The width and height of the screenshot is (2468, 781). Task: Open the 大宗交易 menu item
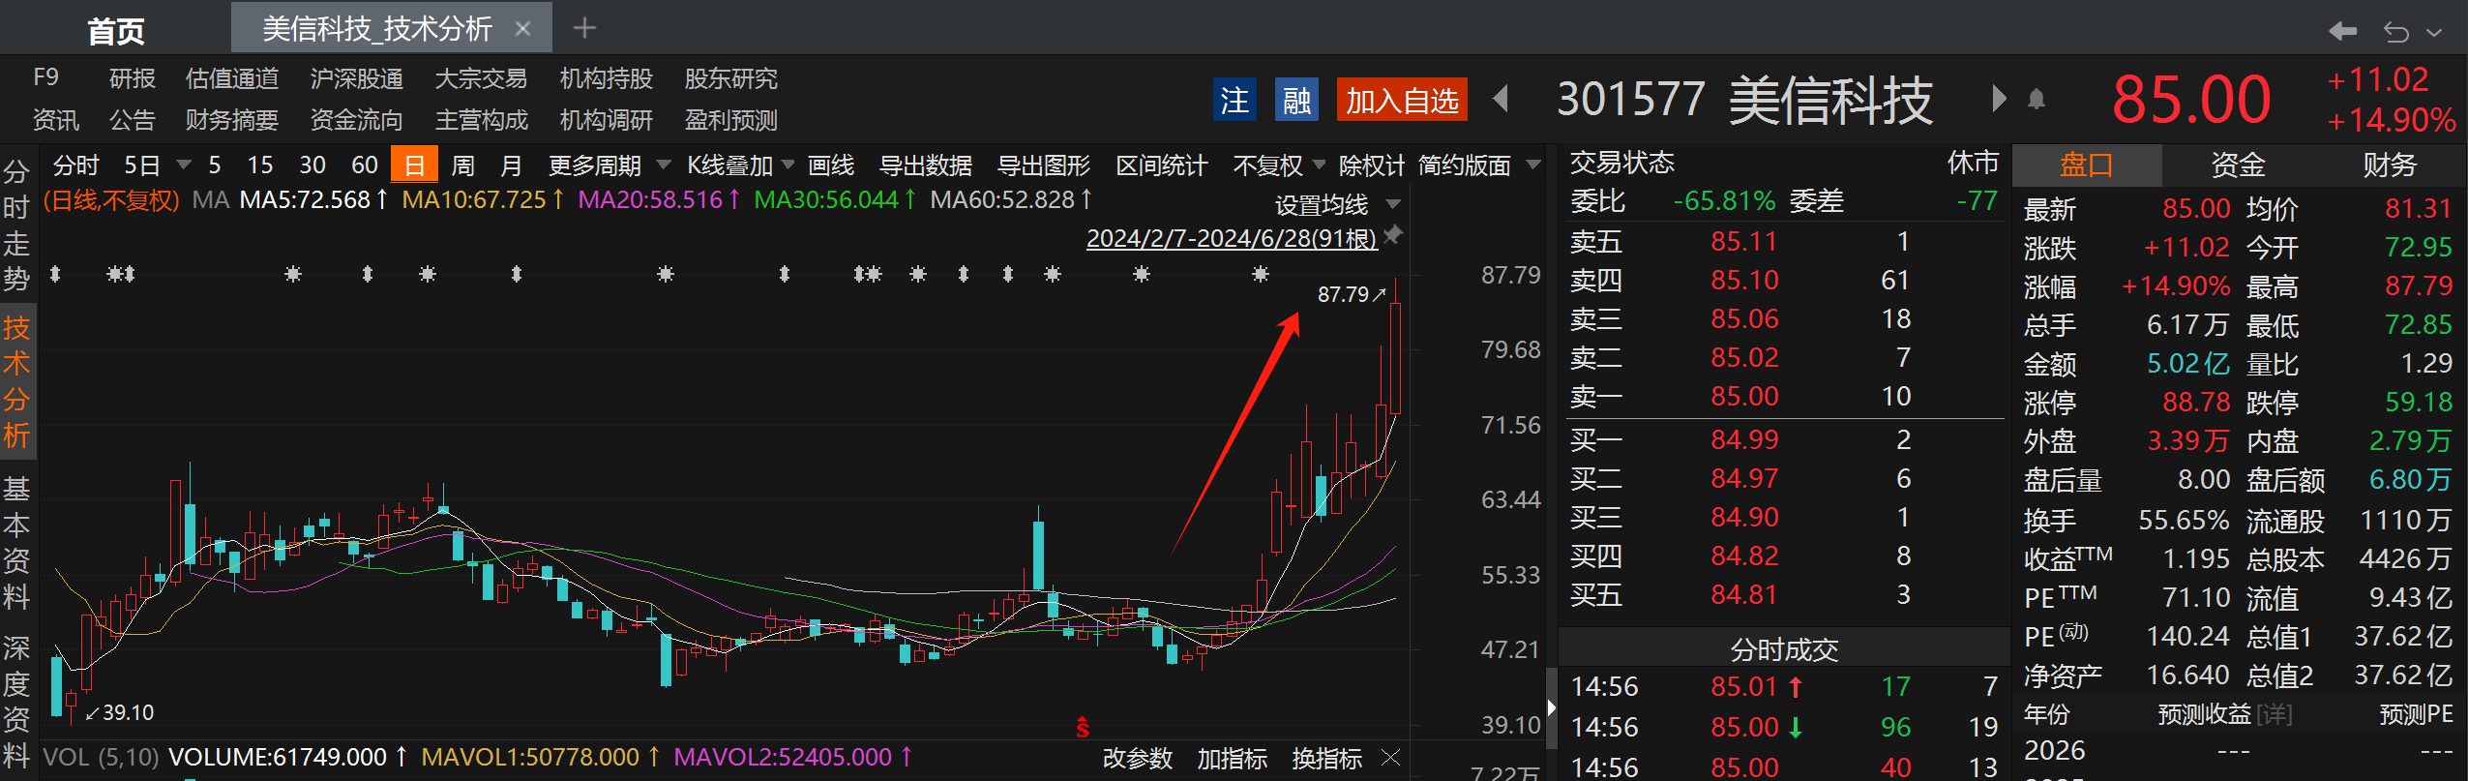point(482,78)
